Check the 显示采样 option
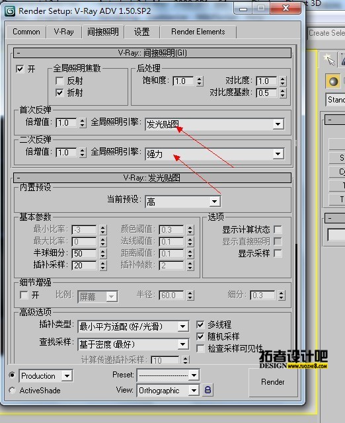345x423 pixels. click(278, 253)
